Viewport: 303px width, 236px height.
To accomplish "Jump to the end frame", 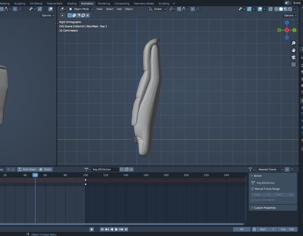I will 126,229.
